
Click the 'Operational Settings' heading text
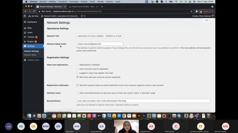click(x=58, y=28)
